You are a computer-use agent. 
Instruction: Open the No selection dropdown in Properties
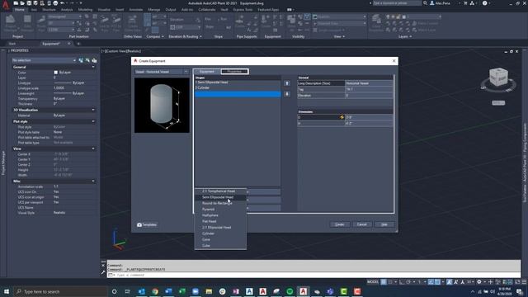tap(44, 60)
